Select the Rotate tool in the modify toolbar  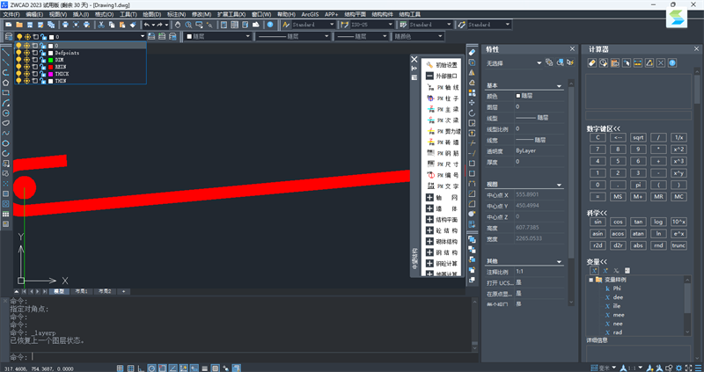[x=472, y=113]
